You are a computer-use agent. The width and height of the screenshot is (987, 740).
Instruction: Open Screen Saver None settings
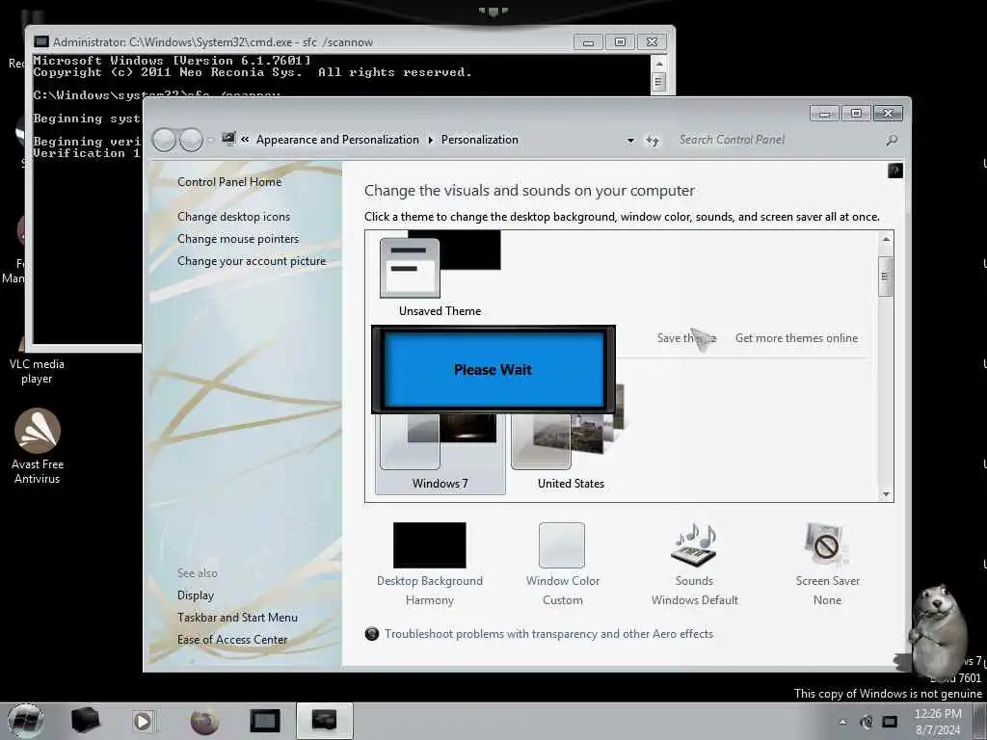point(827,564)
